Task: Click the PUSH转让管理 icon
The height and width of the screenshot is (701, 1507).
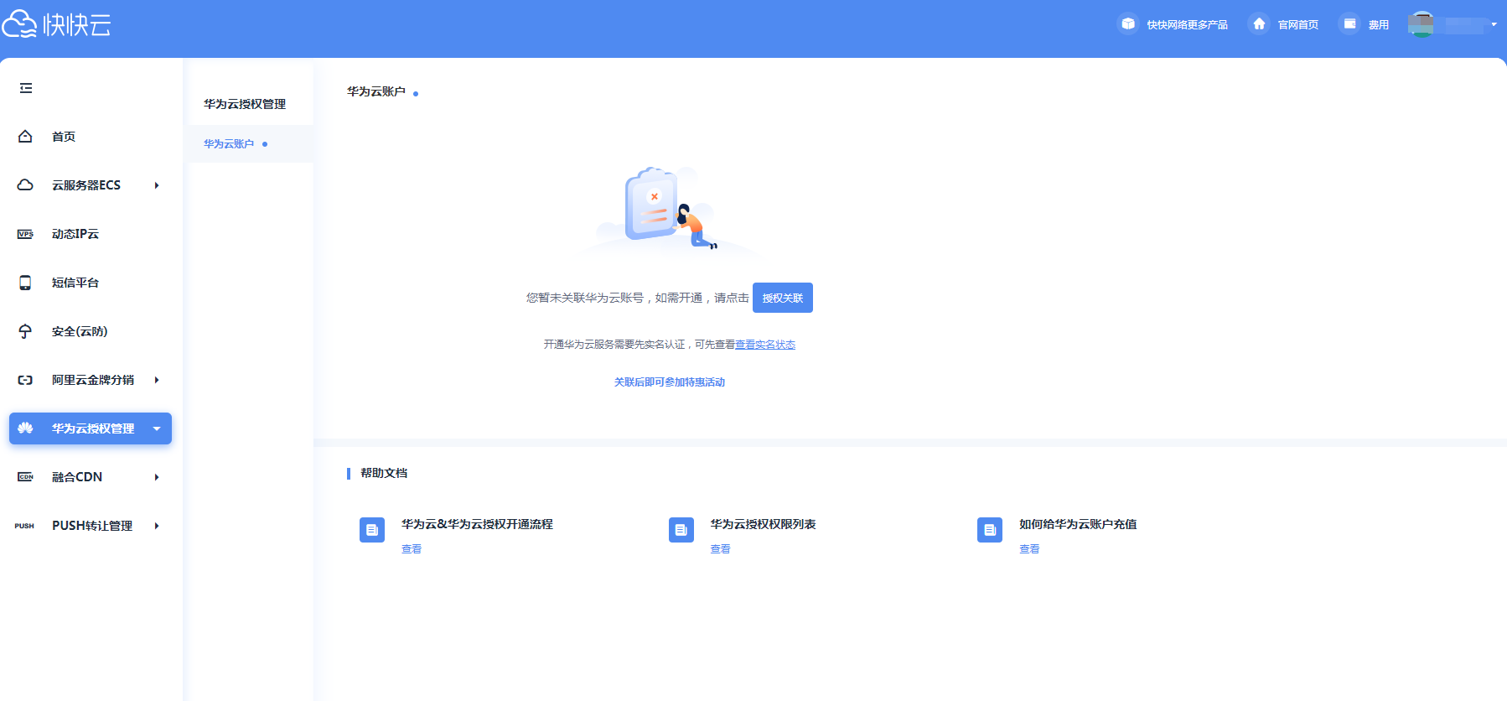Action: coord(24,526)
